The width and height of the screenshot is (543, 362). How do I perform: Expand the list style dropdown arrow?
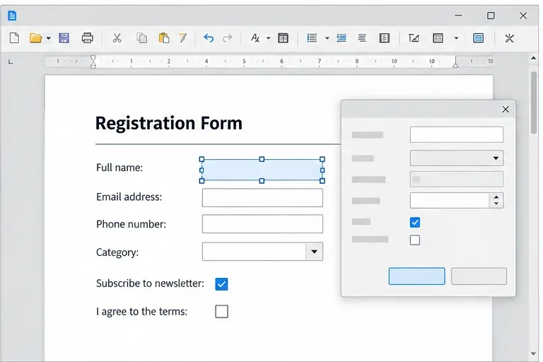click(327, 38)
